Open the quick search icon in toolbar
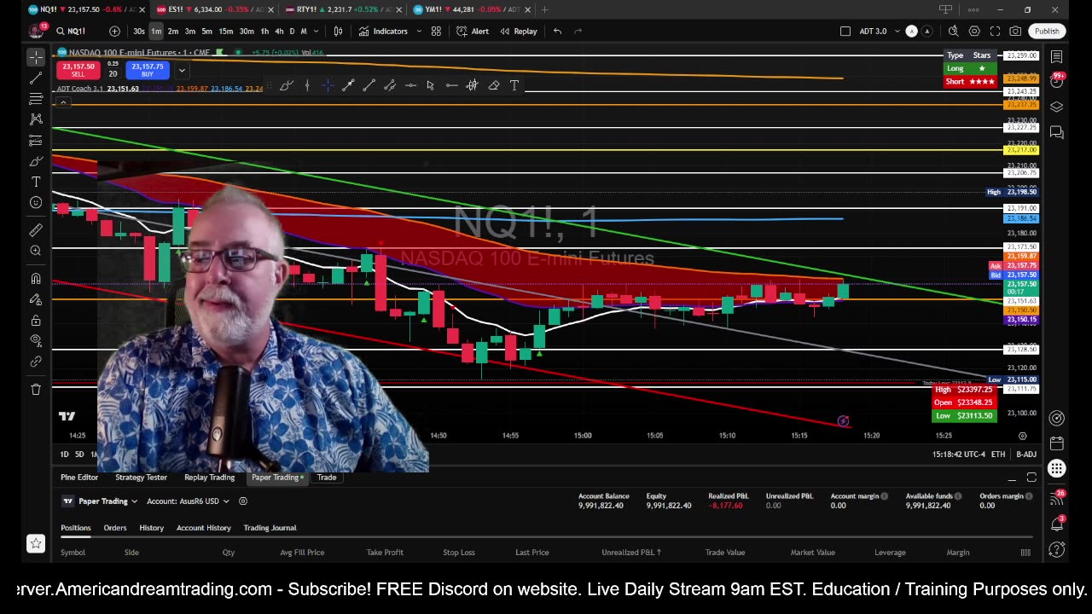 (x=953, y=32)
